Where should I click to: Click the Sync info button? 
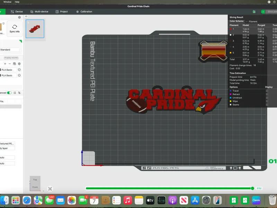pos(15,29)
